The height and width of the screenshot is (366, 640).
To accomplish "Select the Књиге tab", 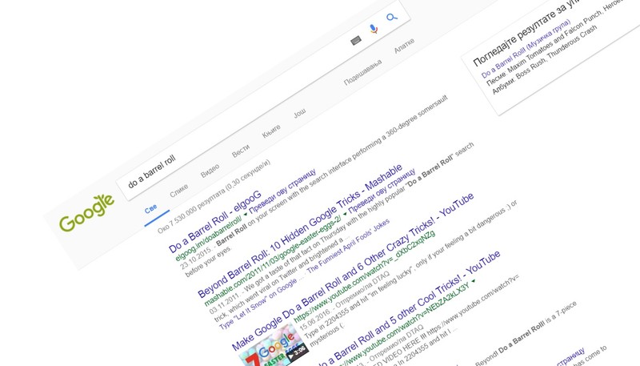I will (271, 131).
